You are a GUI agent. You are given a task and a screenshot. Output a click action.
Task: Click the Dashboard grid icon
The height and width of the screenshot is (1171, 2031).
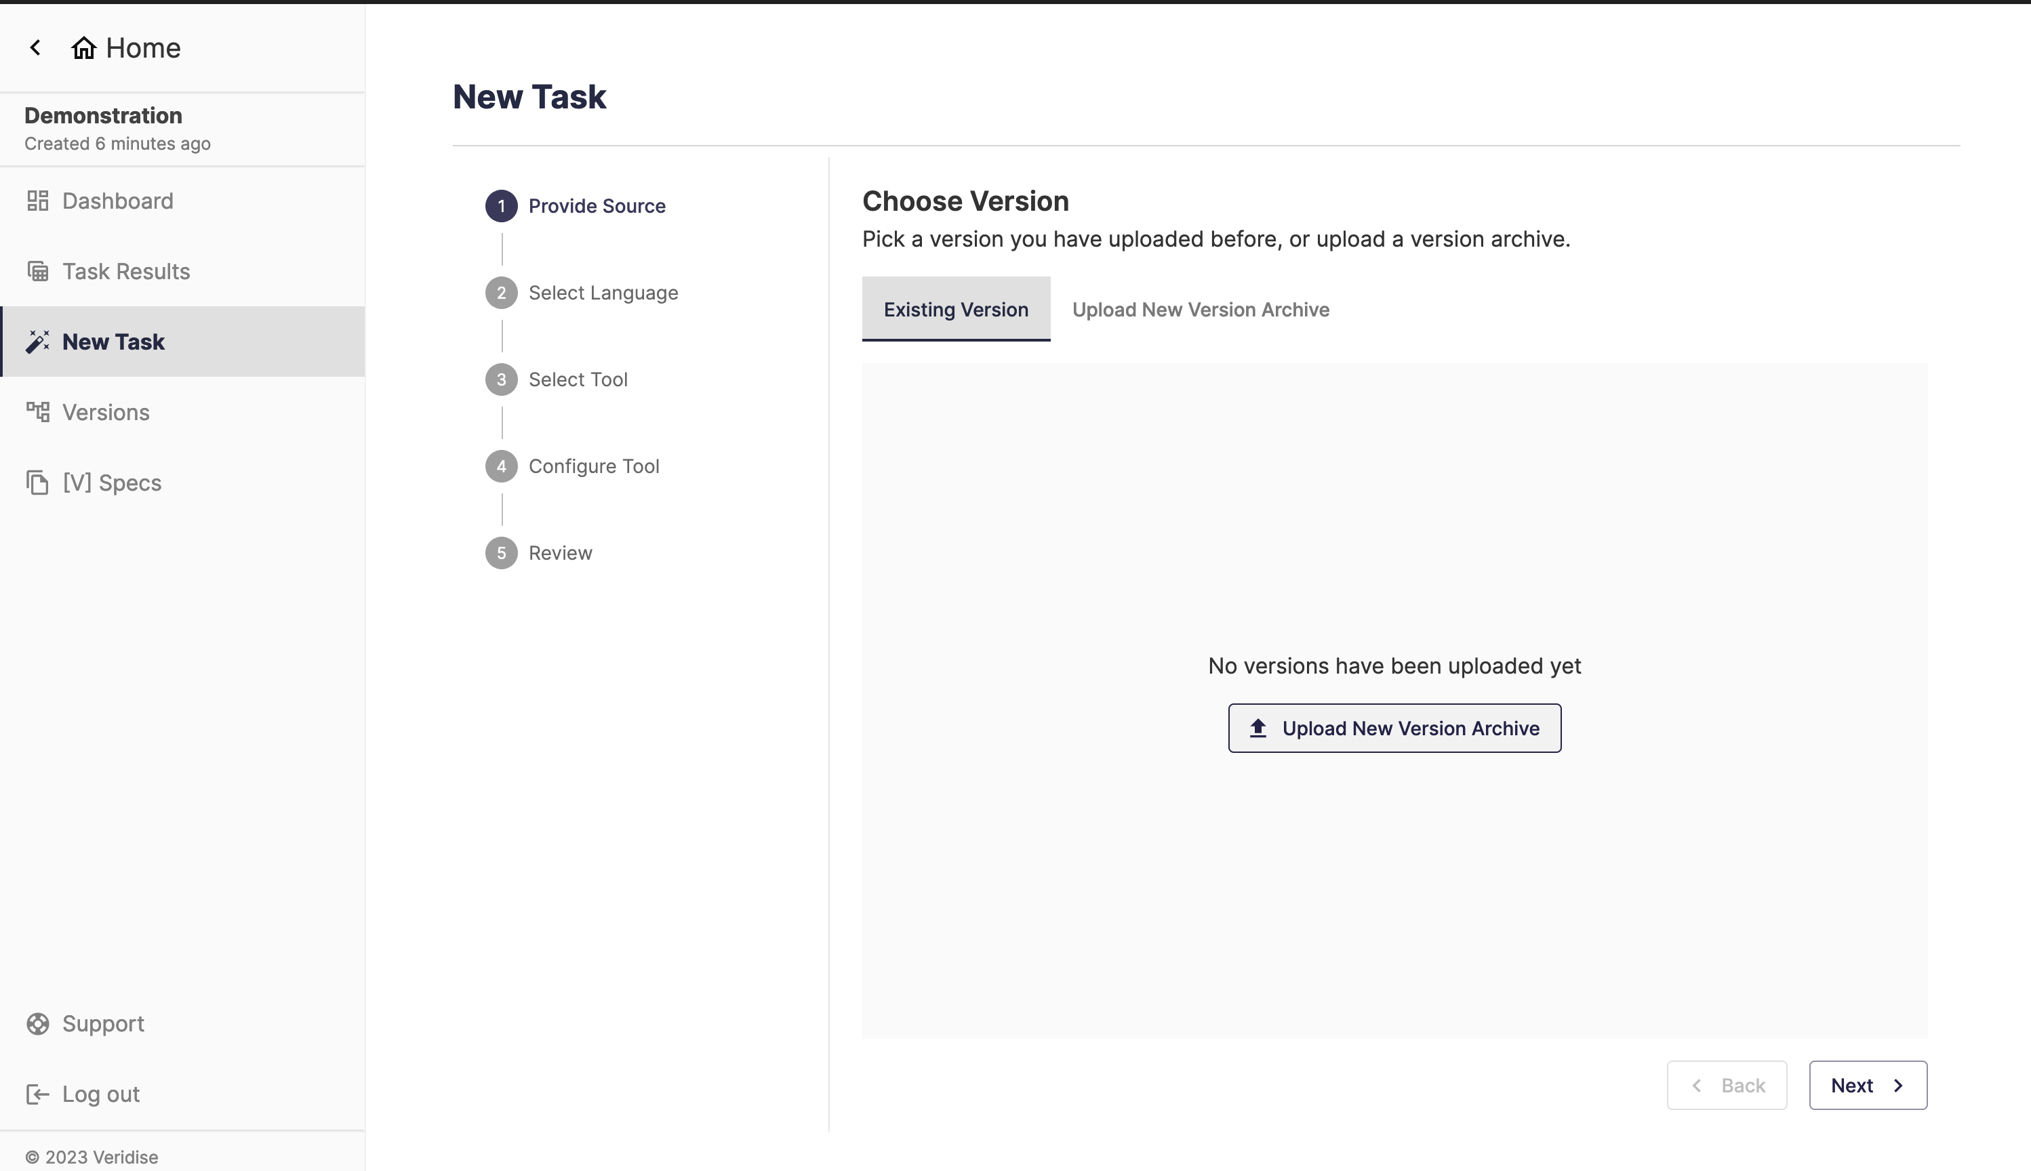click(x=38, y=201)
